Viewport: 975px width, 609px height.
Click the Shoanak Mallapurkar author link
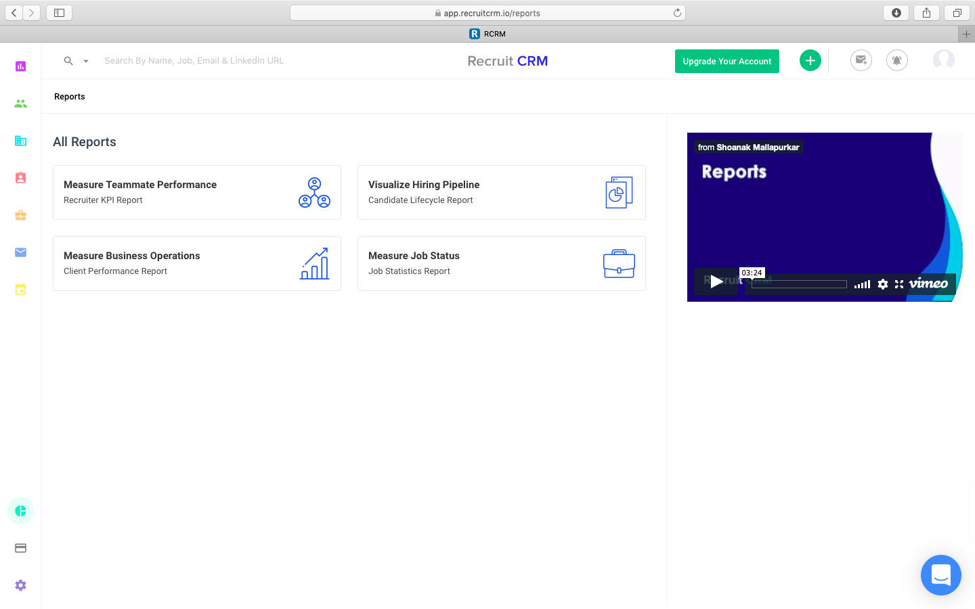[758, 148]
